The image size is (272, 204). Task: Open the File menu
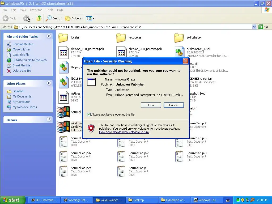tap(5, 10)
